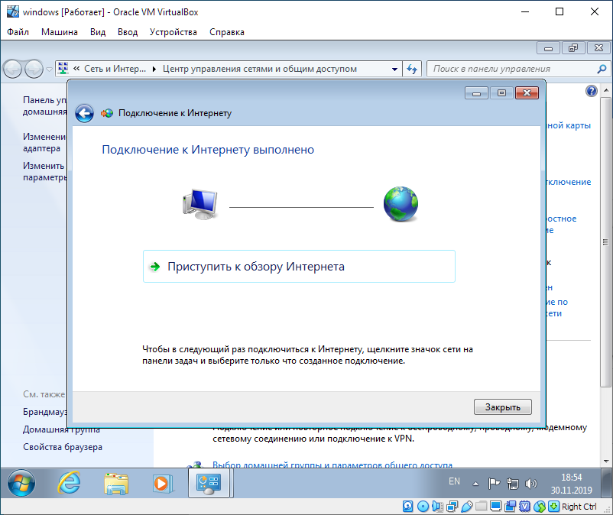The width and height of the screenshot is (613, 515).
Task: Open the Машина menu
Action: [x=60, y=32]
